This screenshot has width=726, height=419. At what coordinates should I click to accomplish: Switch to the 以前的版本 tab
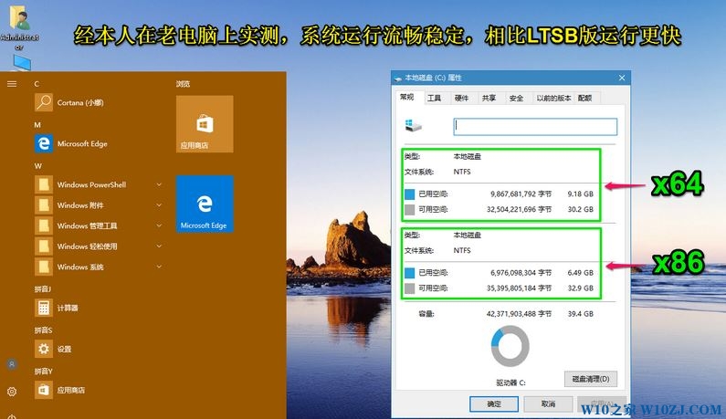(x=553, y=99)
